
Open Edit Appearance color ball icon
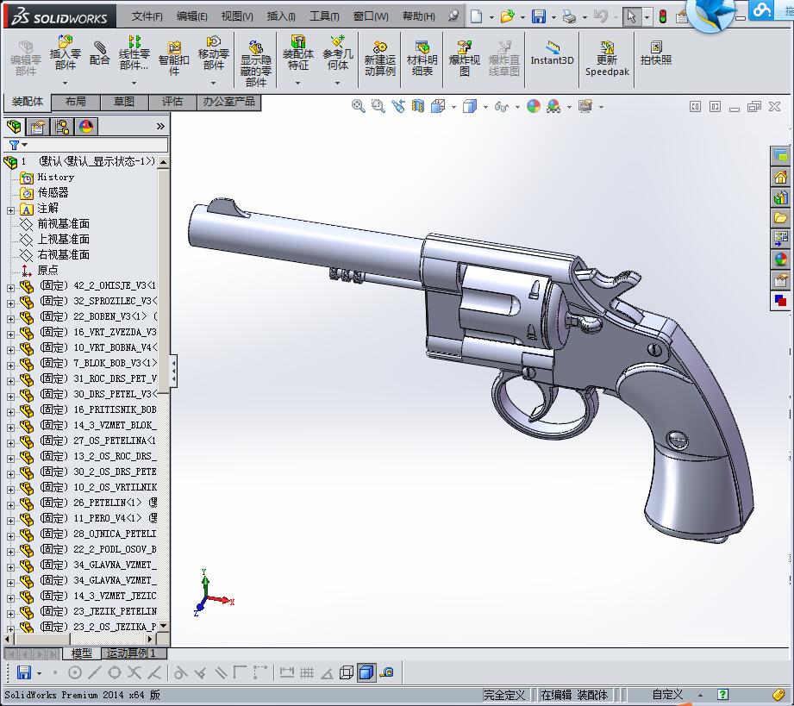(x=534, y=106)
